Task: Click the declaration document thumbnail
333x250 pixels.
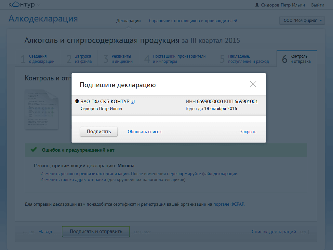Action: click(42, 109)
